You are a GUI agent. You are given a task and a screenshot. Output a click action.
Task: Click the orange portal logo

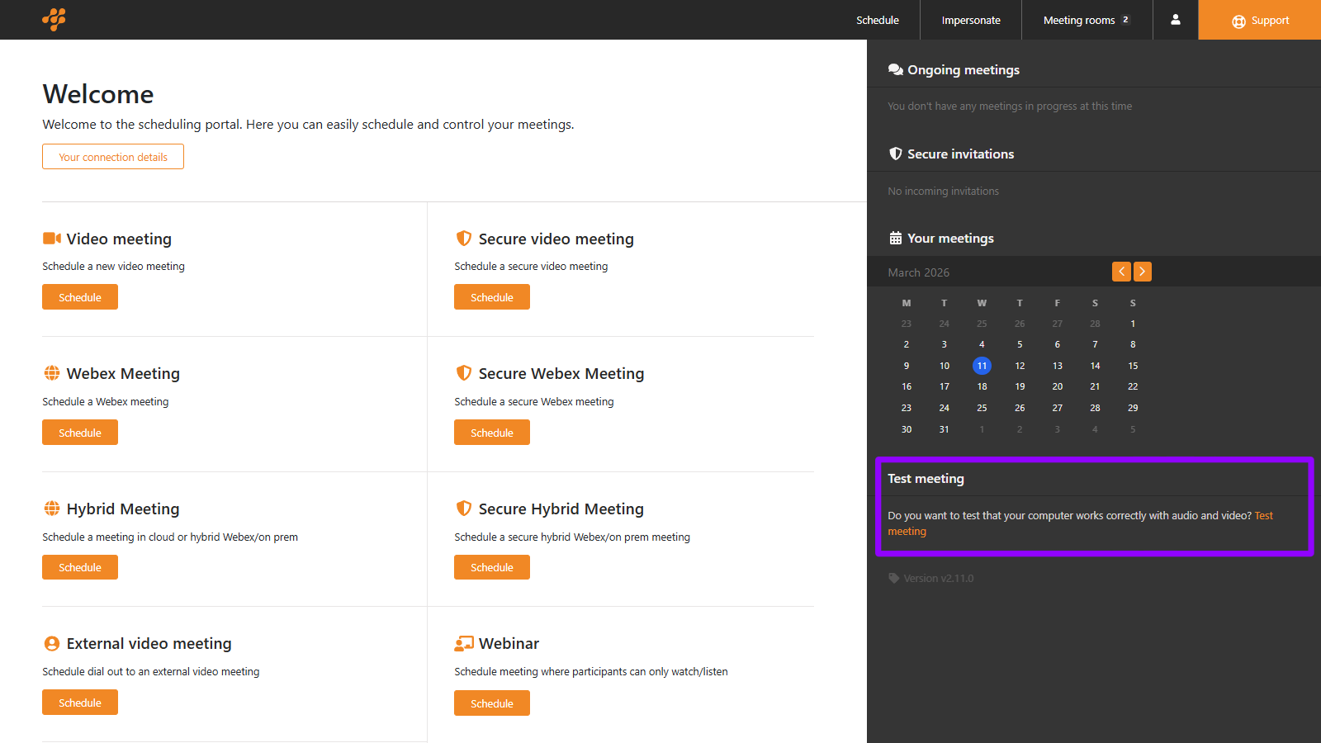point(54,19)
